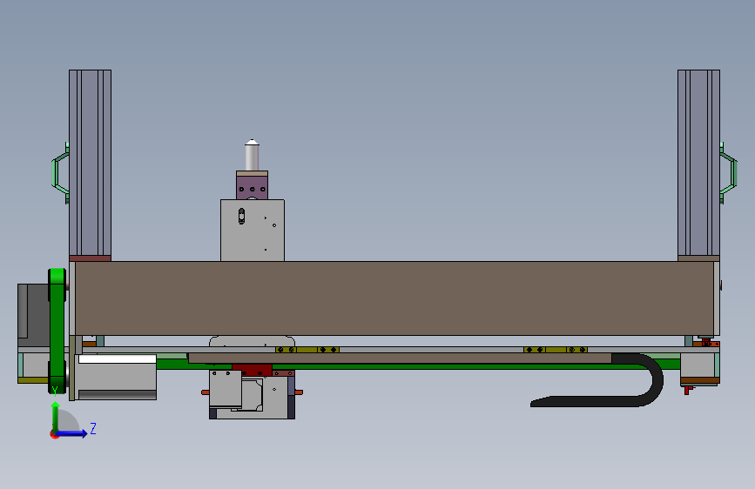This screenshot has height=489, width=755.
Task: Click the red origin ball of coordinate triad
Action: [54, 434]
